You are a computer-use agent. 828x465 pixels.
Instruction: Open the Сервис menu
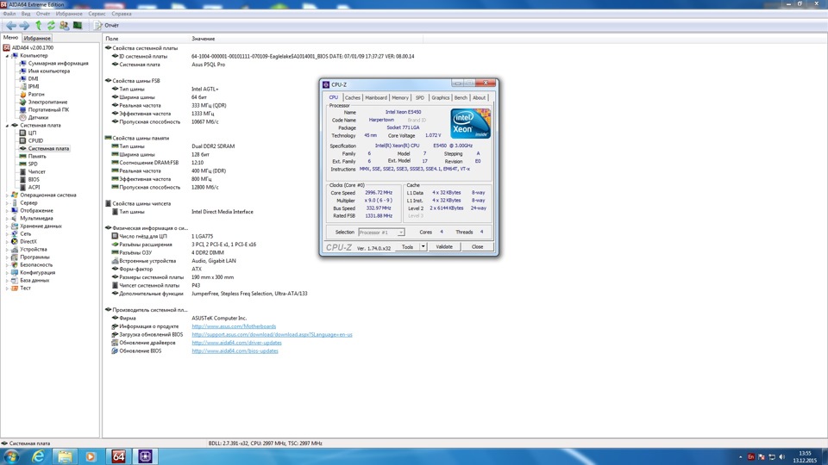click(x=97, y=14)
